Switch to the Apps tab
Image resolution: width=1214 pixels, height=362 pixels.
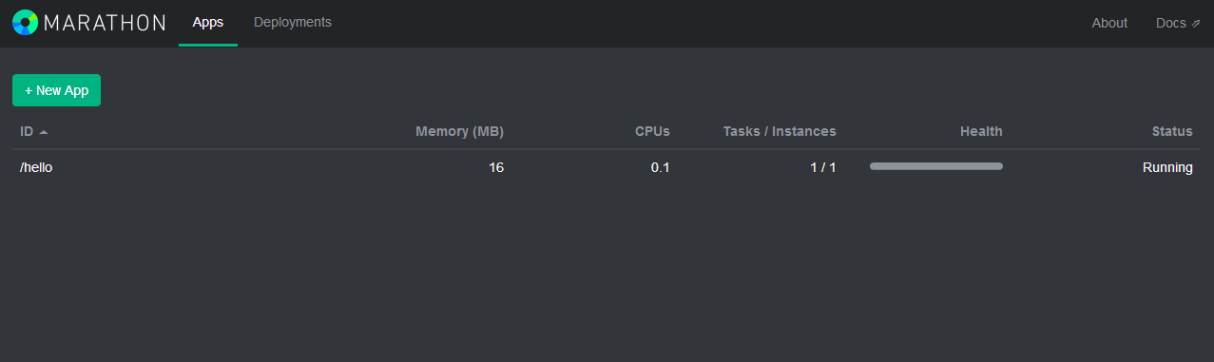click(208, 22)
